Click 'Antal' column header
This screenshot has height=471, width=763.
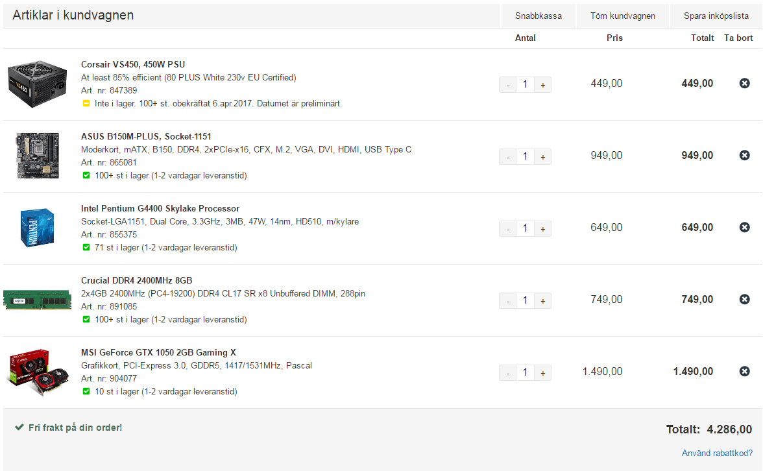[x=525, y=38]
